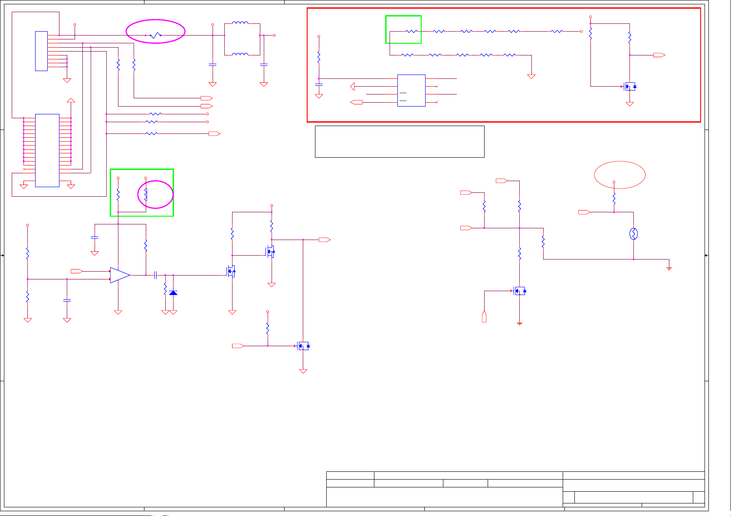The height and width of the screenshot is (516, 731).
Task: Select the large multi-pin connector body
Action: click(x=47, y=150)
